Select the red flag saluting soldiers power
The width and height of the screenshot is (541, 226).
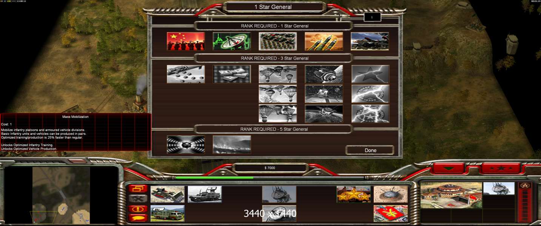point(186,41)
